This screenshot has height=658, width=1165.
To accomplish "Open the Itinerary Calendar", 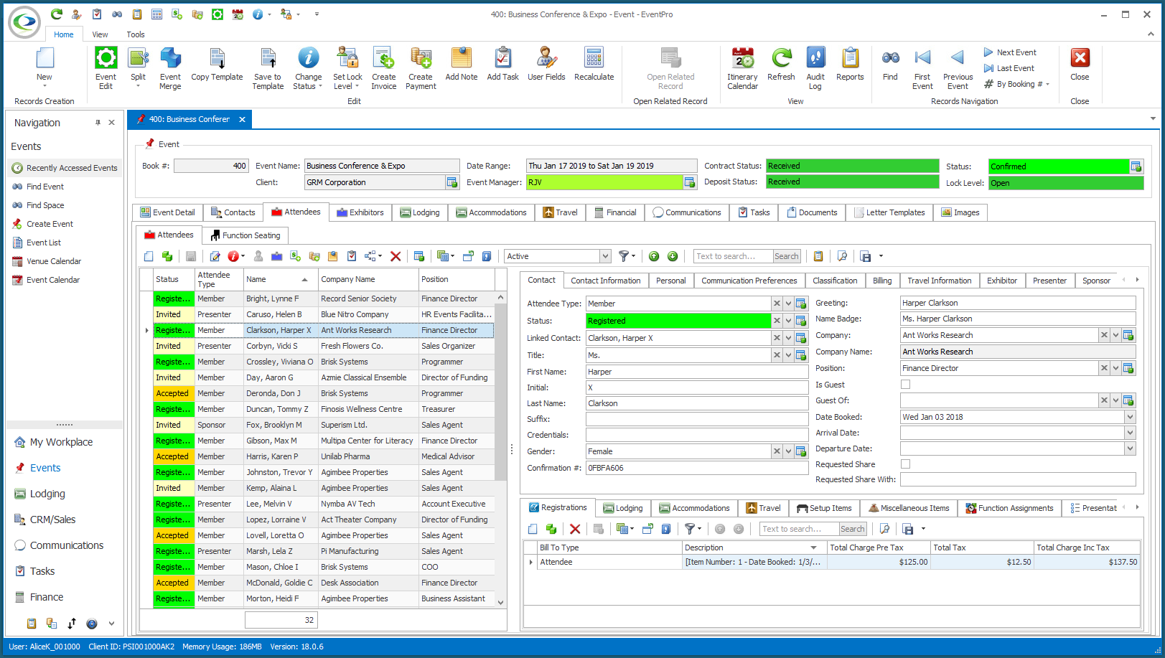I will tap(742, 69).
